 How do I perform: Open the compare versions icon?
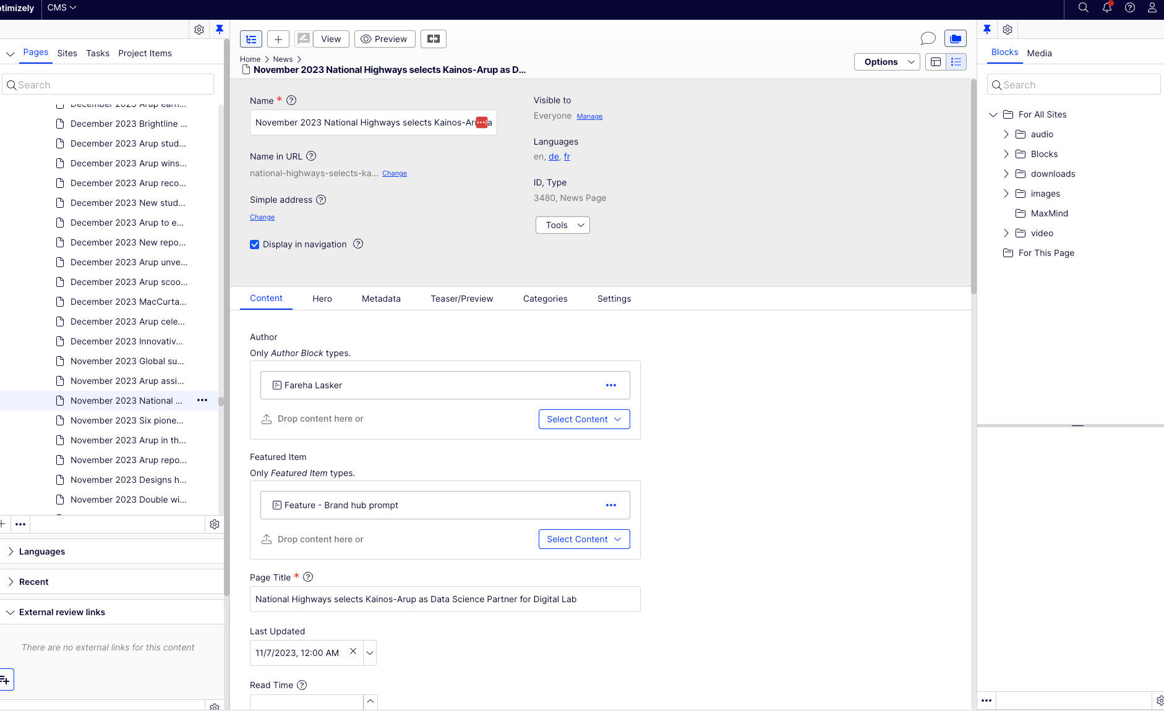(434, 39)
